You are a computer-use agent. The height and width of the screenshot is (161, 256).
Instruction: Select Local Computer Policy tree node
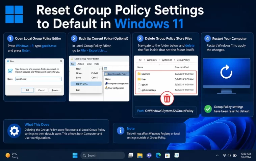[x=117, y=74]
